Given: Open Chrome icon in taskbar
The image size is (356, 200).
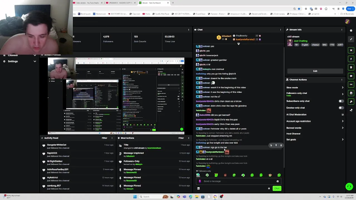Looking at the screenshot, I should [215, 197].
